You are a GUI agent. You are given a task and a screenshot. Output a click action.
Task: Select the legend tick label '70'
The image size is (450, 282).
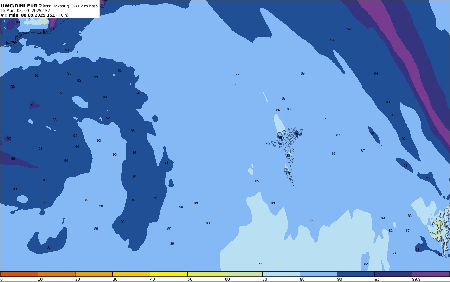point(265,279)
